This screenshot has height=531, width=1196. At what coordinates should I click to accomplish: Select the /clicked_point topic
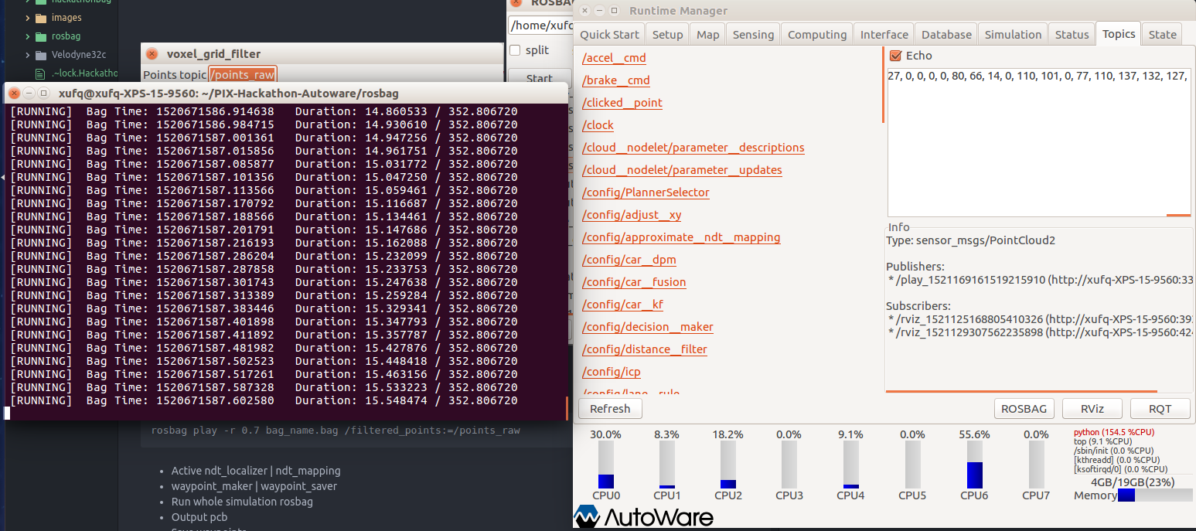(622, 103)
